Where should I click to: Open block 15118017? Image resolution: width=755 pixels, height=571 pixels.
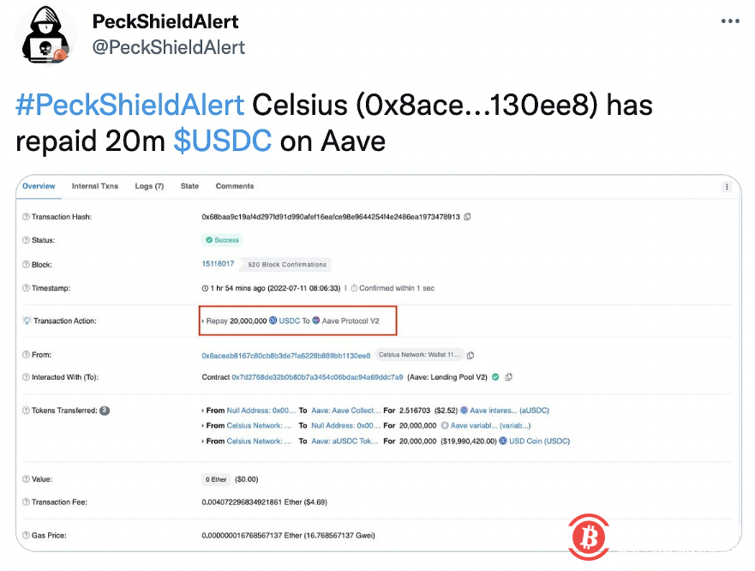pyautogui.click(x=218, y=264)
